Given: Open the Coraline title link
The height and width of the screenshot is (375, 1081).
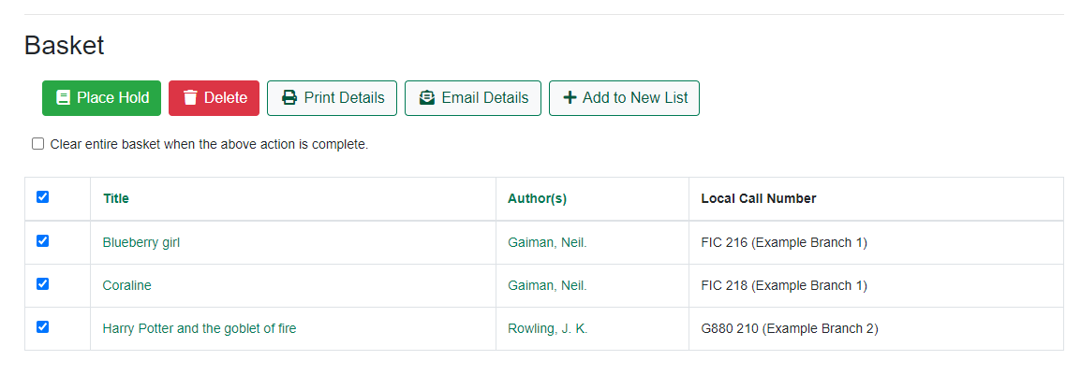Looking at the screenshot, I should [x=127, y=285].
